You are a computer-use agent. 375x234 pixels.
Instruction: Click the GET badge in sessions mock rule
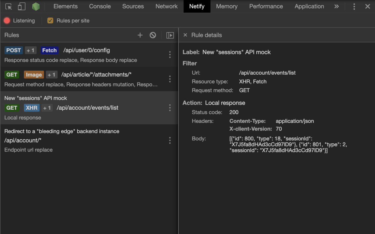[12, 108]
